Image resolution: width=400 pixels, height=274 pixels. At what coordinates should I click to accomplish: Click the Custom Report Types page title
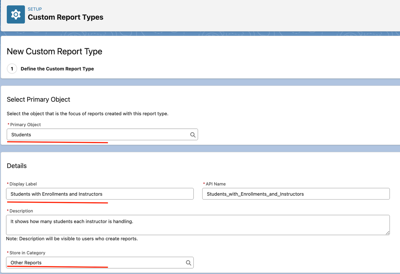pyautogui.click(x=65, y=17)
